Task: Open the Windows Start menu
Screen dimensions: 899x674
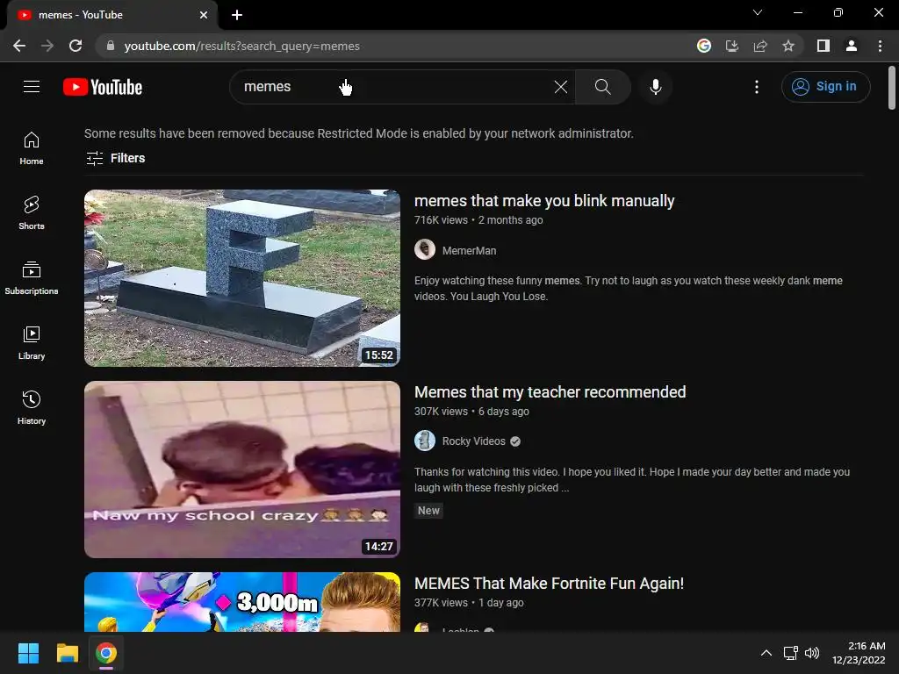Action: (28, 653)
